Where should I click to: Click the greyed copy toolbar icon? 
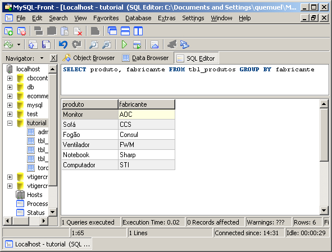[52, 31]
